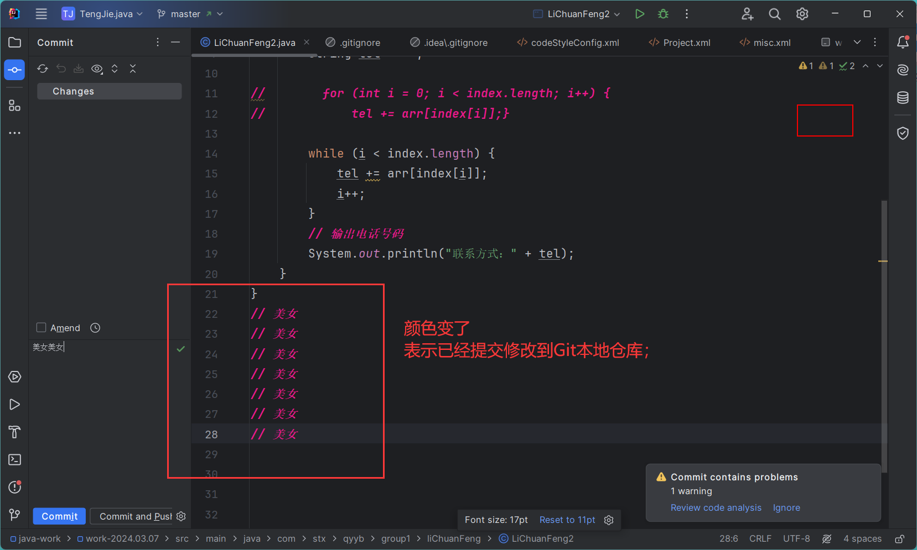
Task: Click the Rollback changes icon
Action: tap(61, 69)
